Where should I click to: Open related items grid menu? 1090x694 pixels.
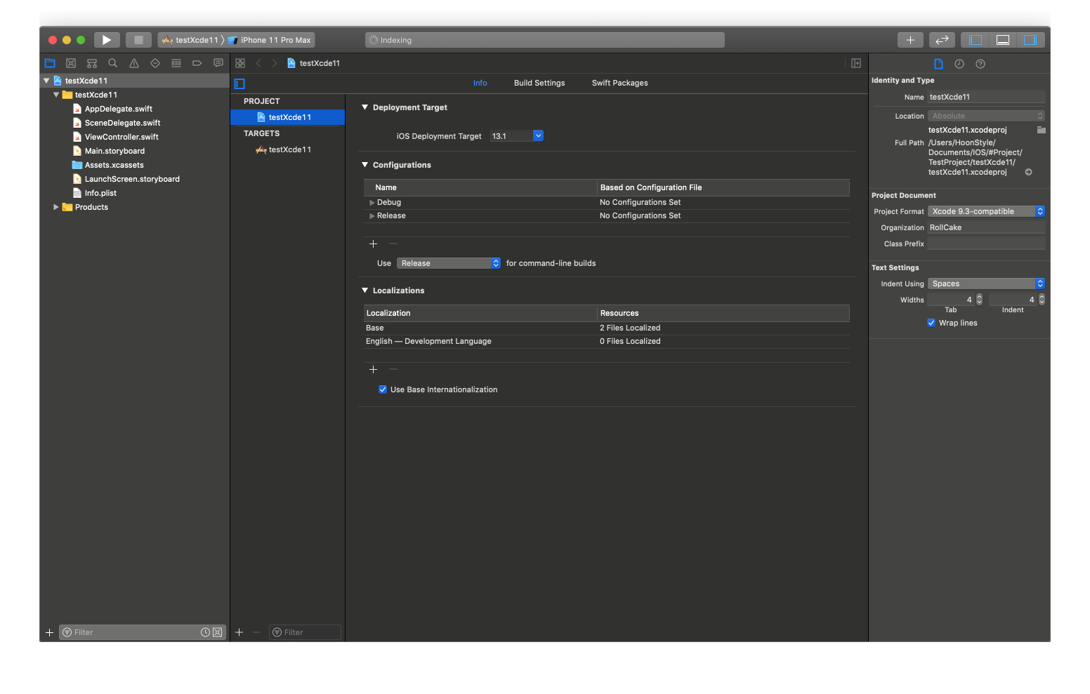240,63
